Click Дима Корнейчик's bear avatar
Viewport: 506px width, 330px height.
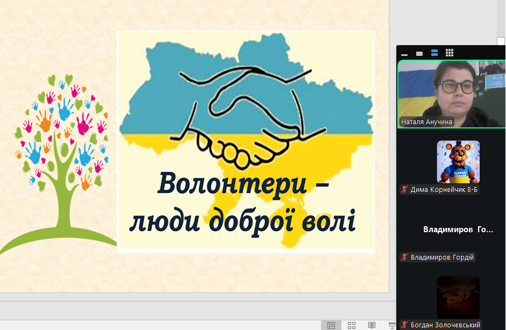[458, 162]
